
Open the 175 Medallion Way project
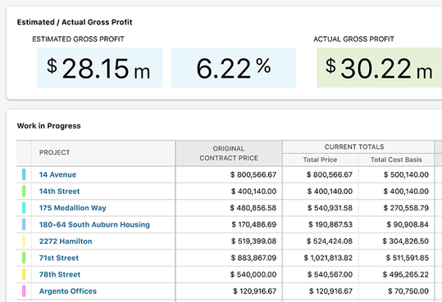tap(72, 208)
